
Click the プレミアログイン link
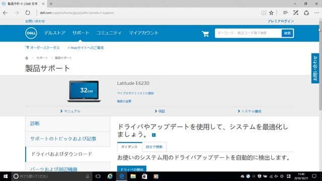pyautogui.click(x=281, y=21)
